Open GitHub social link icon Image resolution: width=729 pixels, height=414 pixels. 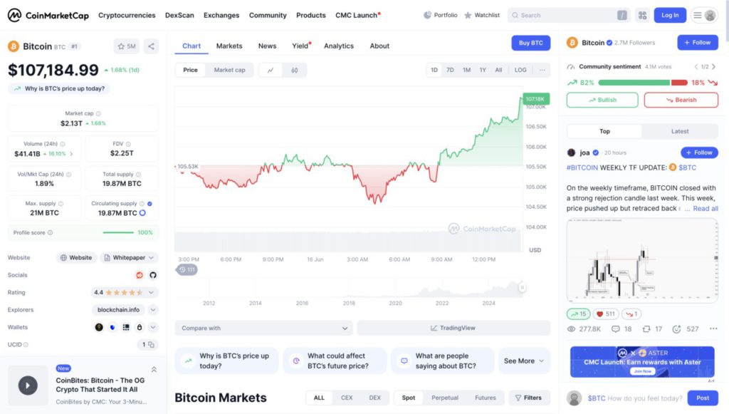[153, 275]
